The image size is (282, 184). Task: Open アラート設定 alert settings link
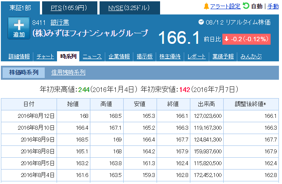[x=225, y=7]
